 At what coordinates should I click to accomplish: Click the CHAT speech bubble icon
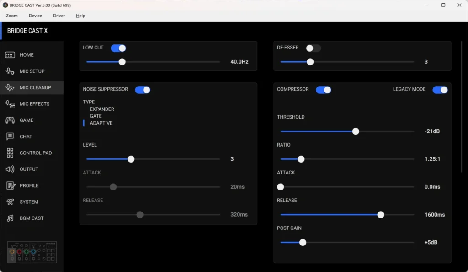(10, 136)
